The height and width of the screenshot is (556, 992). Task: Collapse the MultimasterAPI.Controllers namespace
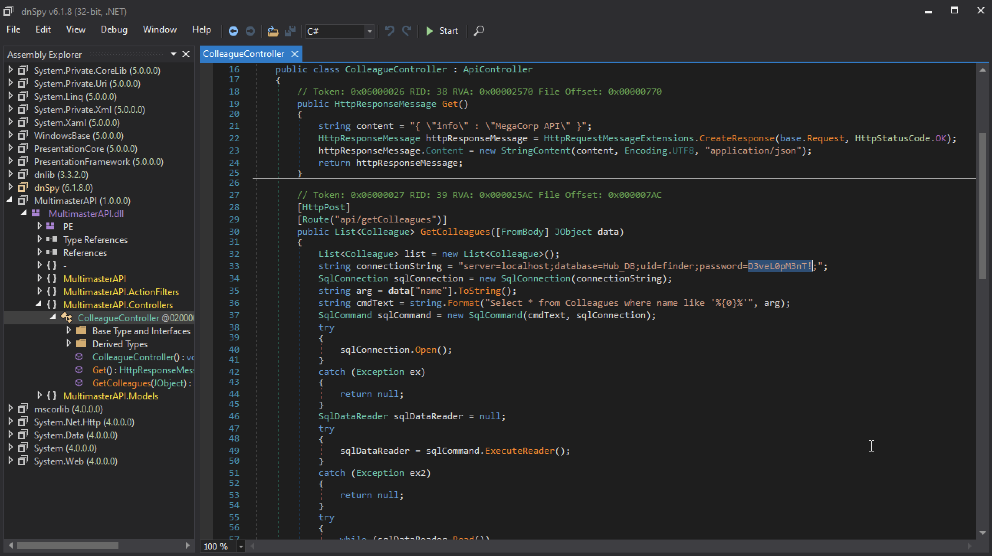[x=38, y=304]
